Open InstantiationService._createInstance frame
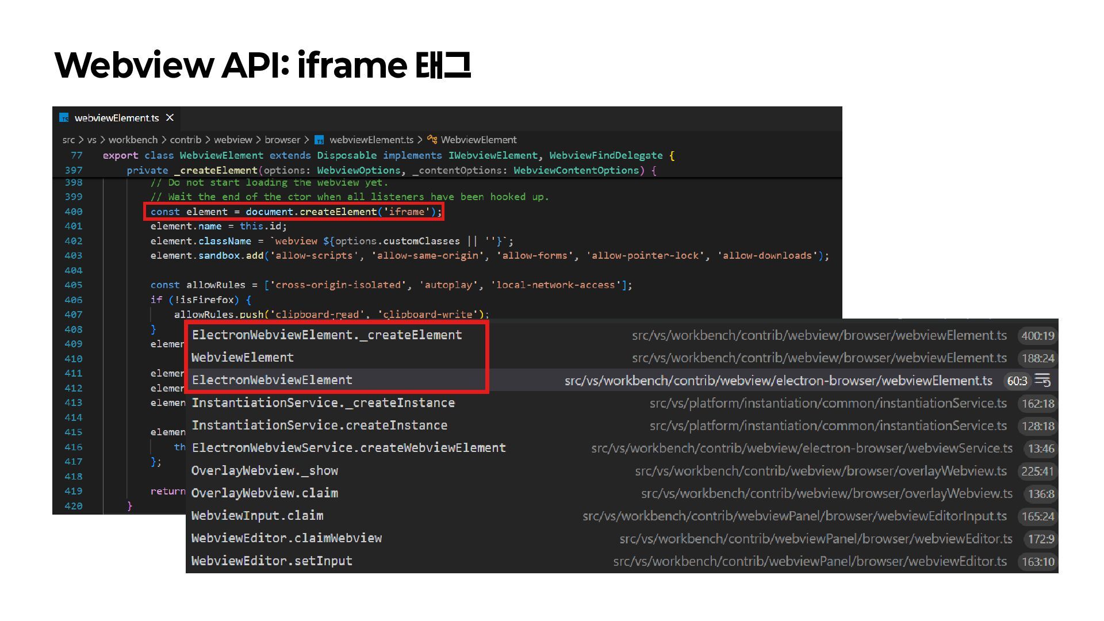The width and height of the screenshot is (1104, 621). tap(323, 403)
